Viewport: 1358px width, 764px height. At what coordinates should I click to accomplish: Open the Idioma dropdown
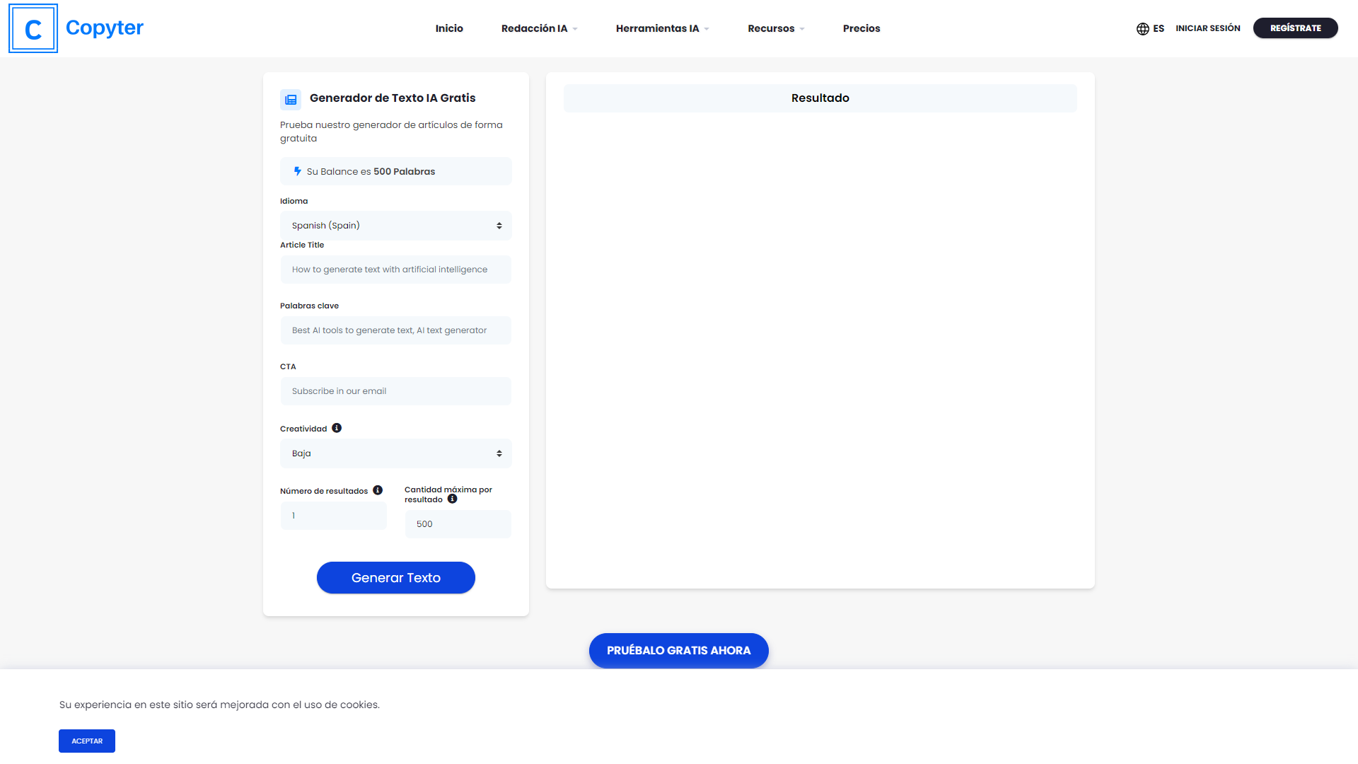[x=396, y=226]
